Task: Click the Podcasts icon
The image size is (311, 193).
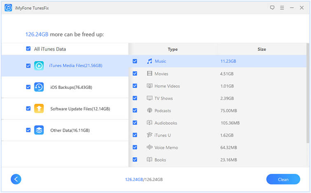Action: (x=150, y=110)
